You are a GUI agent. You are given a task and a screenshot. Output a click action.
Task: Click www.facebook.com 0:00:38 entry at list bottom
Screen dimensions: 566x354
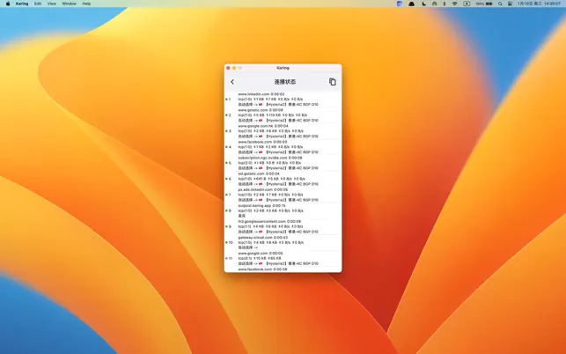(x=262, y=269)
